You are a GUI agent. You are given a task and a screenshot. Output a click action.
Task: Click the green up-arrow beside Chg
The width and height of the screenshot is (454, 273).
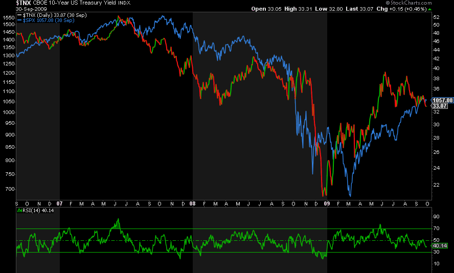(x=429, y=9)
